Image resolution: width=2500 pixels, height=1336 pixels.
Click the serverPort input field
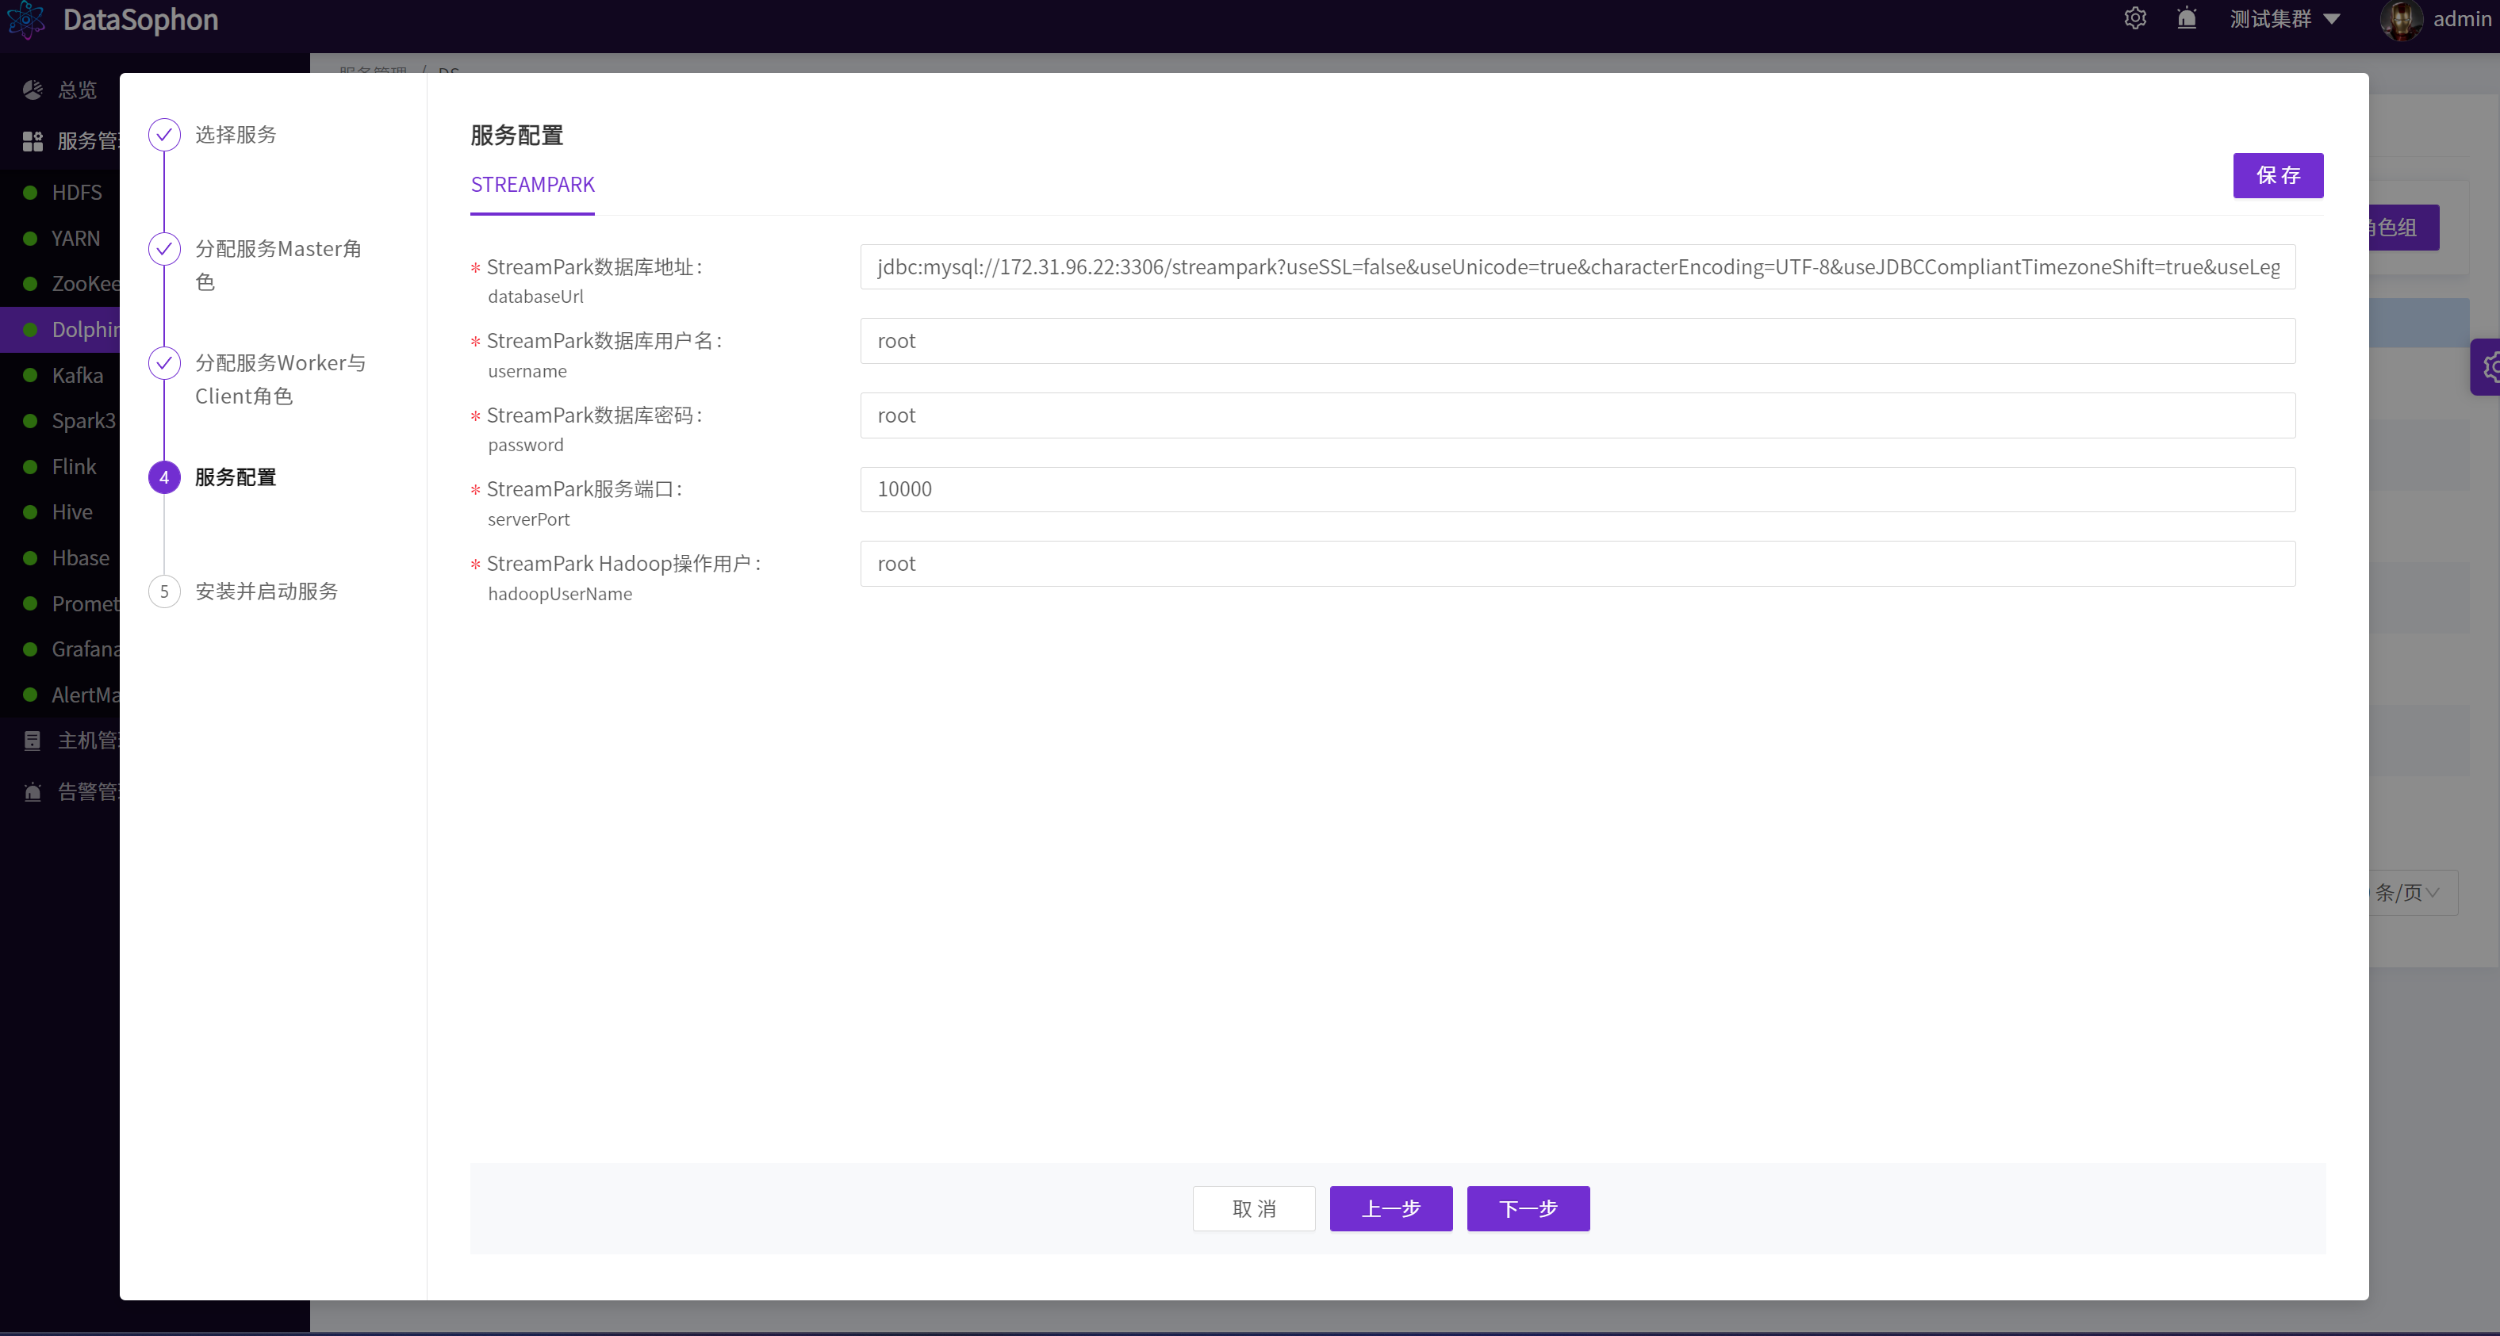click(x=1577, y=489)
